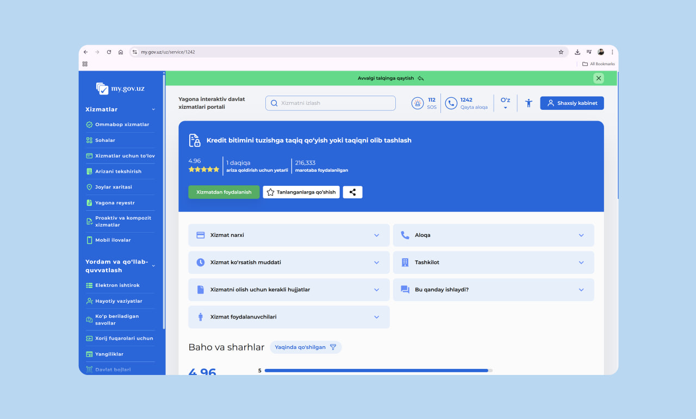
Task: Click the my.gov.uz logo
Action: pos(120,89)
